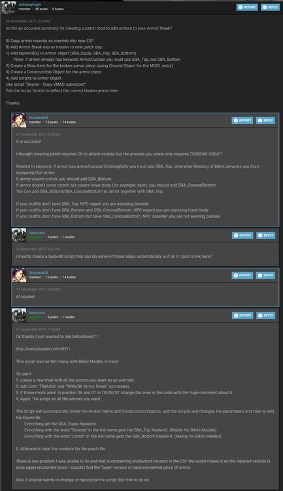Report Suzutsuki3's "of course!" comment

242,276
